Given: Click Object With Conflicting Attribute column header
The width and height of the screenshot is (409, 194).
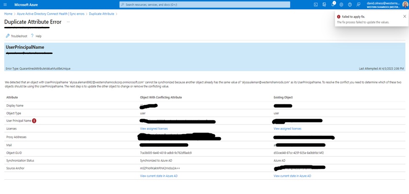Looking at the screenshot, I should 161,97.
